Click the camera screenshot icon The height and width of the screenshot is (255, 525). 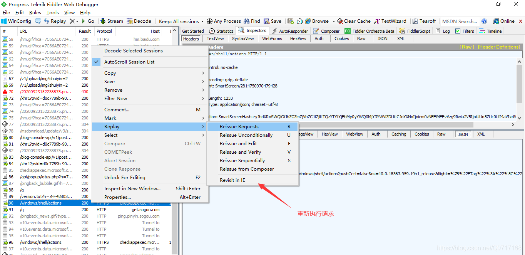pos(290,21)
